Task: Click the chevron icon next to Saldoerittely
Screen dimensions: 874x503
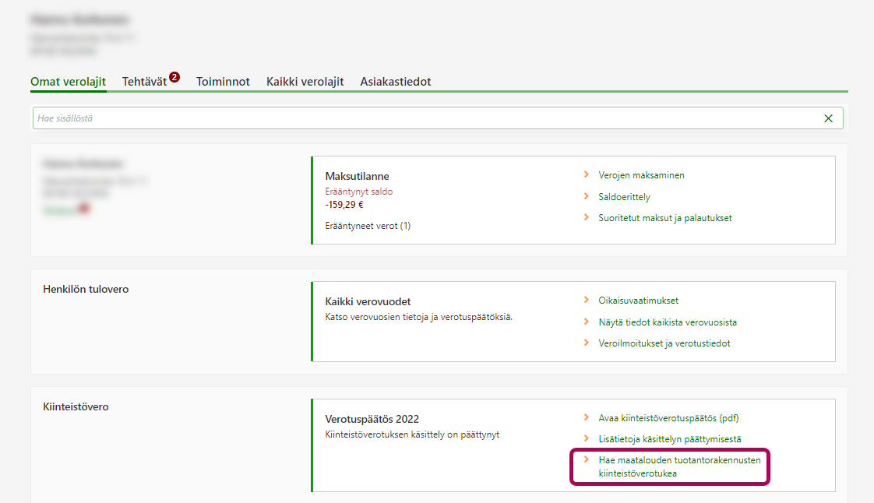Action: point(587,197)
